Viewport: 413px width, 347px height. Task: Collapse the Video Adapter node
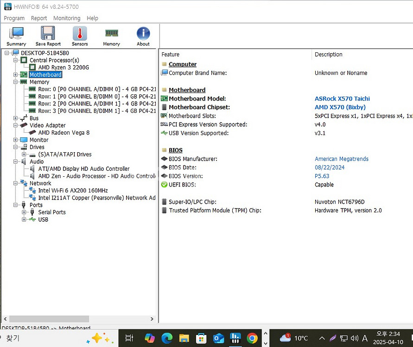(16, 125)
